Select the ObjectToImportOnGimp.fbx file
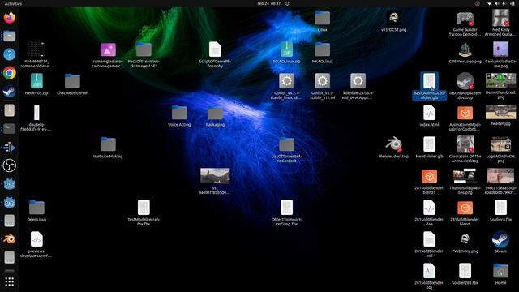The height and width of the screenshot is (292, 519). (x=286, y=213)
